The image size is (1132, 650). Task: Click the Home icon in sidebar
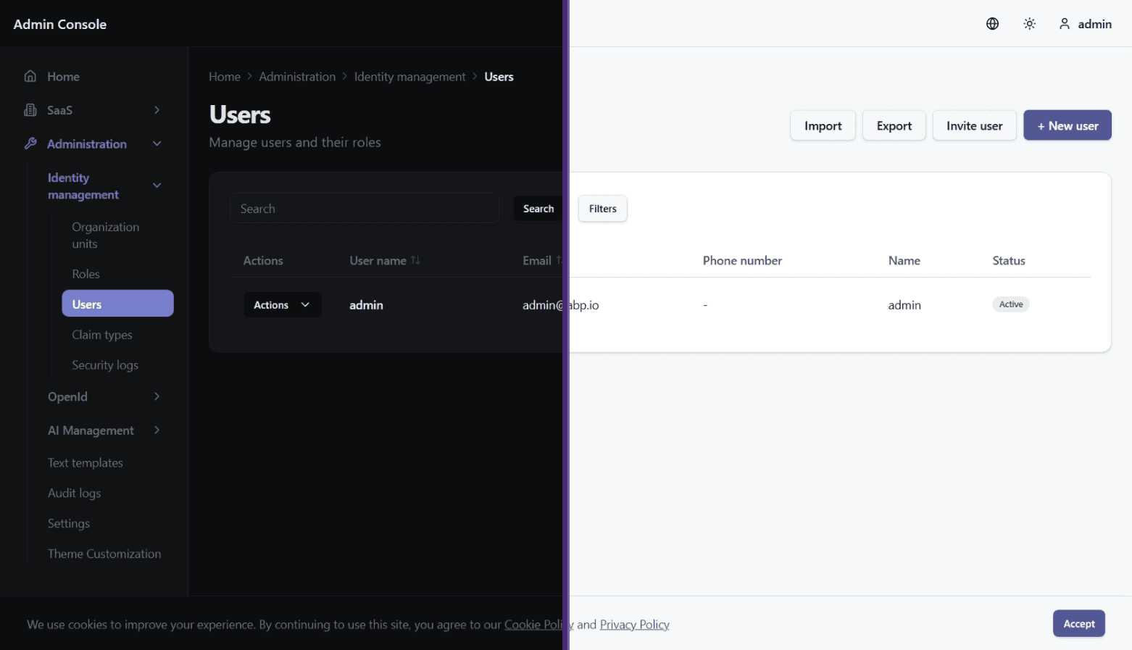pos(30,76)
